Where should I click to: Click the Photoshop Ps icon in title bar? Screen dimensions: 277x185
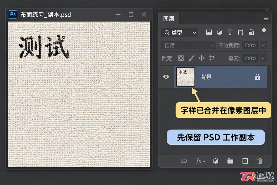click(13, 14)
